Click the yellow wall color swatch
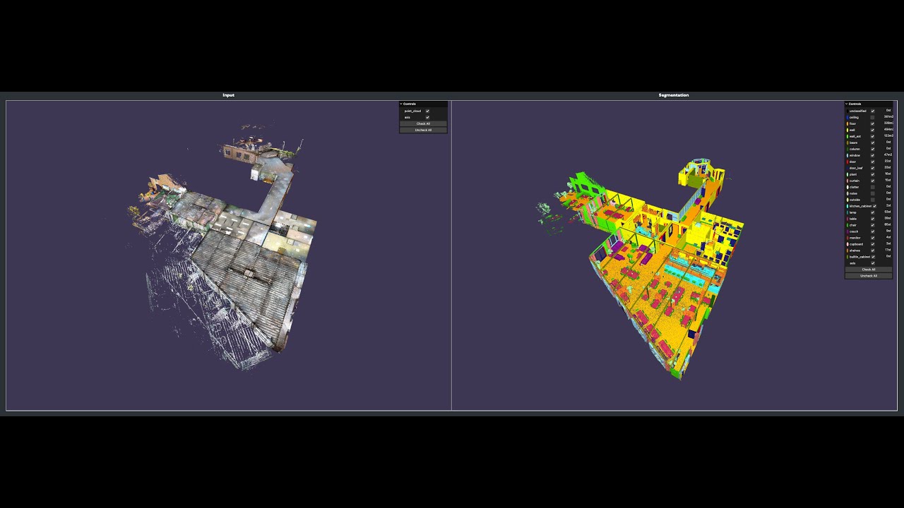Viewport: 904px width, 508px height. click(x=847, y=130)
